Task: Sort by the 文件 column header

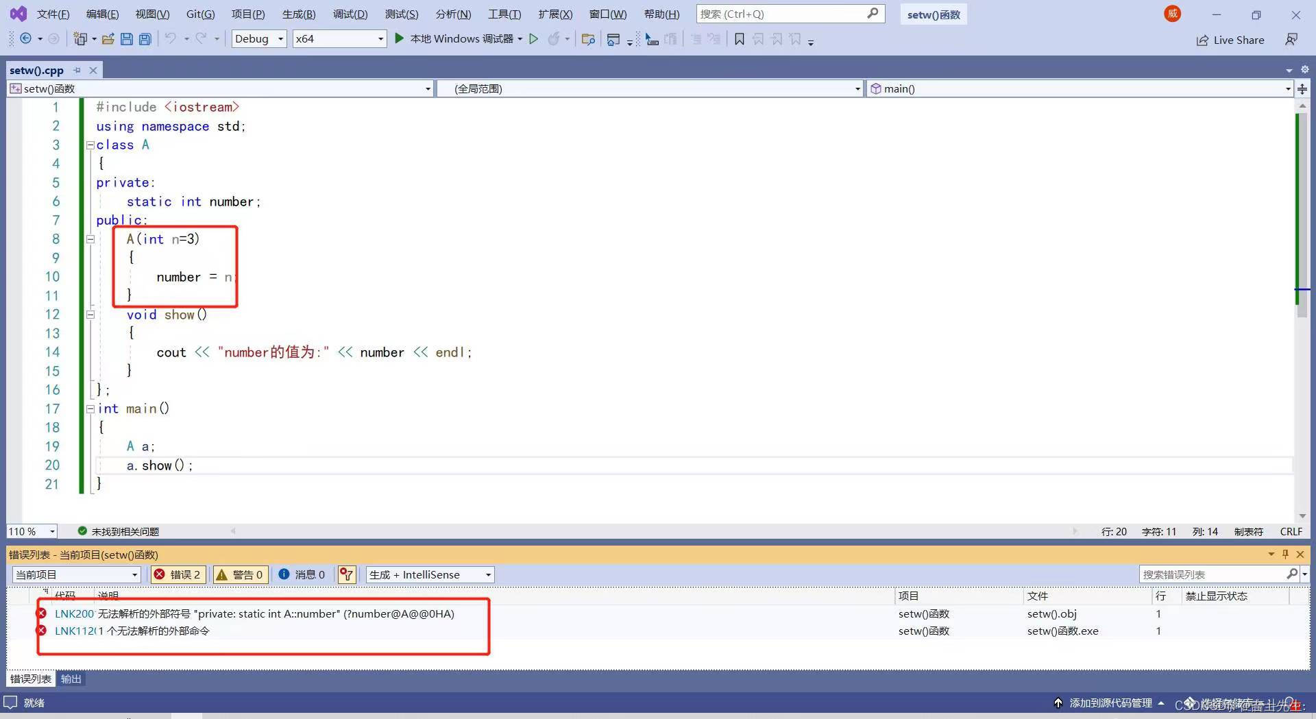Action: pos(1037,596)
